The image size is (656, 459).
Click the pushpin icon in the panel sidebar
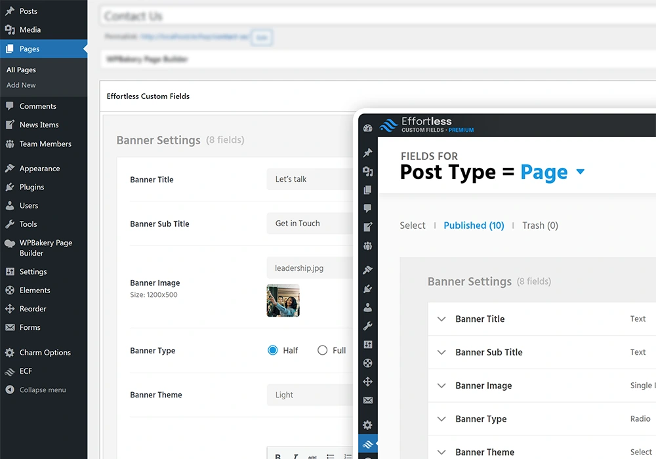[368, 152]
